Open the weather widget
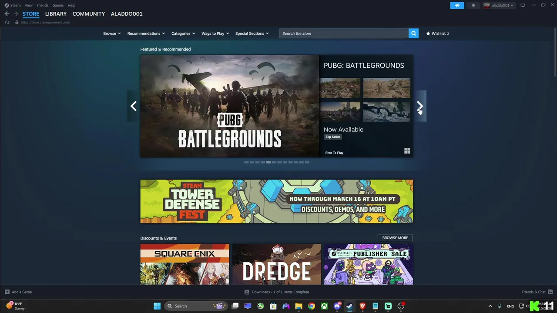 (x=15, y=306)
